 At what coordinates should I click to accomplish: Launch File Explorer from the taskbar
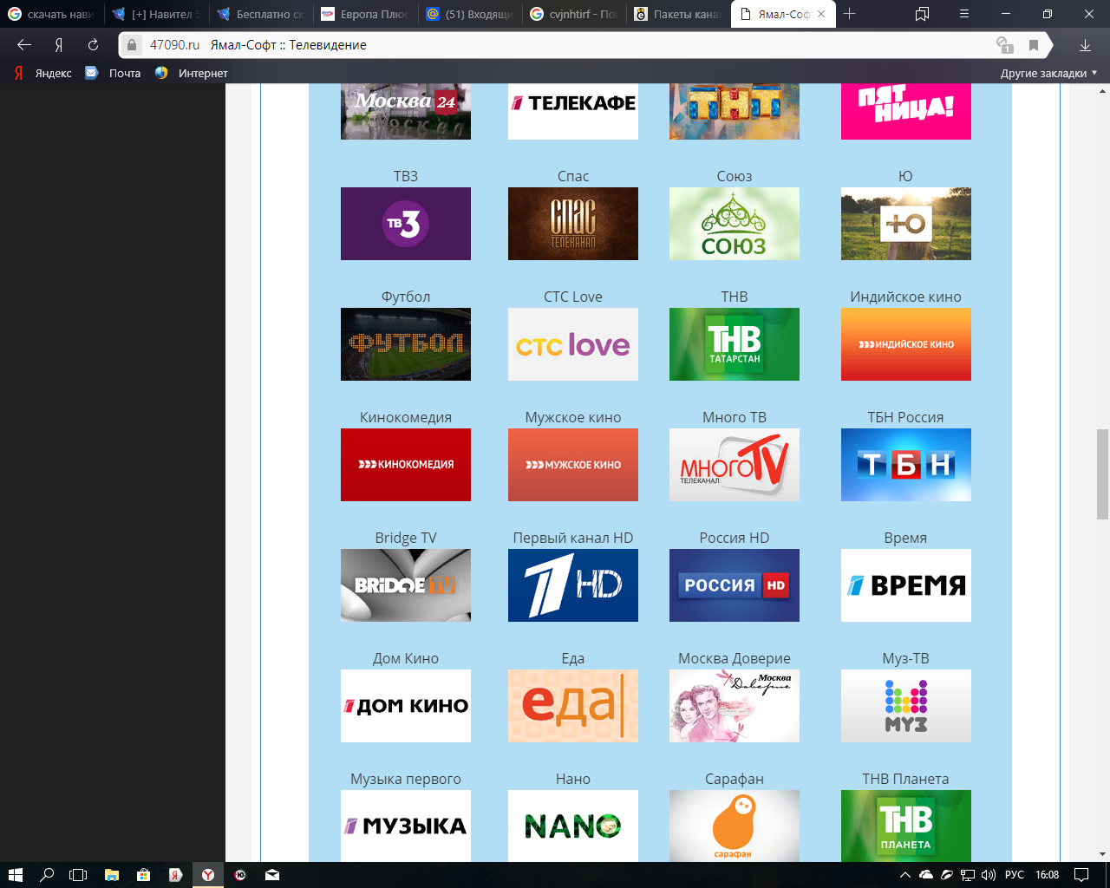click(x=111, y=875)
